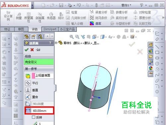This screenshot has width=166, height=125.
Task: Click zoom to fit magnifier icon
Action: tap(72, 37)
